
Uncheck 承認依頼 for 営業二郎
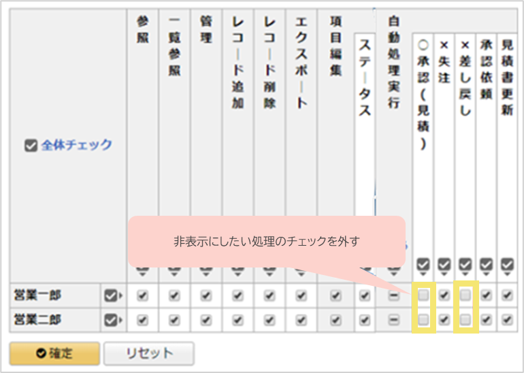tap(487, 320)
